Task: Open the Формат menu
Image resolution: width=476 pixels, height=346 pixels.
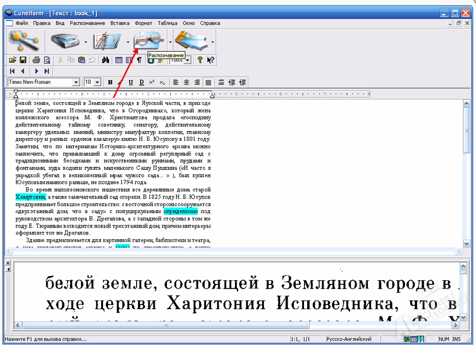Action: tap(144, 23)
